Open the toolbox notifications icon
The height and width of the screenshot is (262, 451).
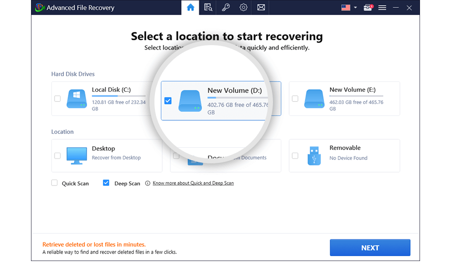point(367,7)
